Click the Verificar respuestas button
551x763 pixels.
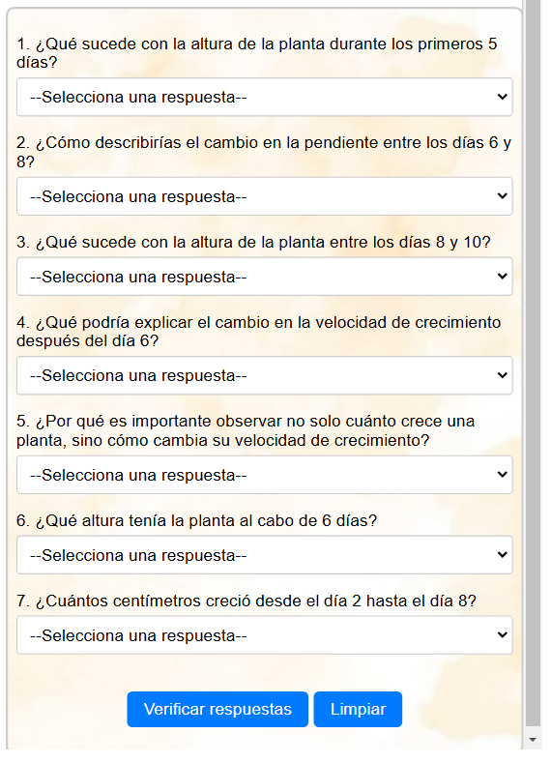point(217,709)
